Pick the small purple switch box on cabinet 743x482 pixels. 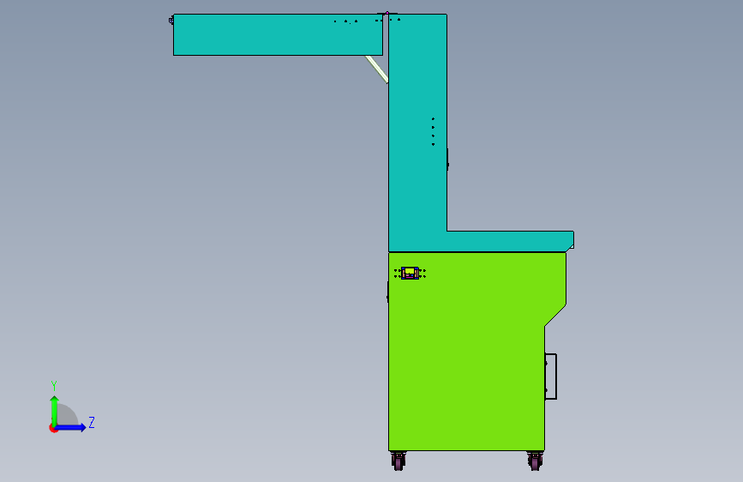point(410,273)
